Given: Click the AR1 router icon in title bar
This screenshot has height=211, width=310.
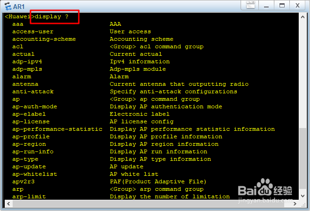Looking at the screenshot, I should tap(8, 6).
